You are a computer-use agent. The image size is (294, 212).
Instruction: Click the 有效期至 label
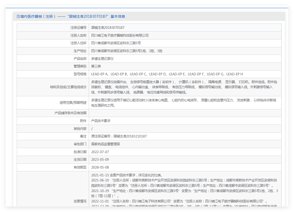click(80, 168)
